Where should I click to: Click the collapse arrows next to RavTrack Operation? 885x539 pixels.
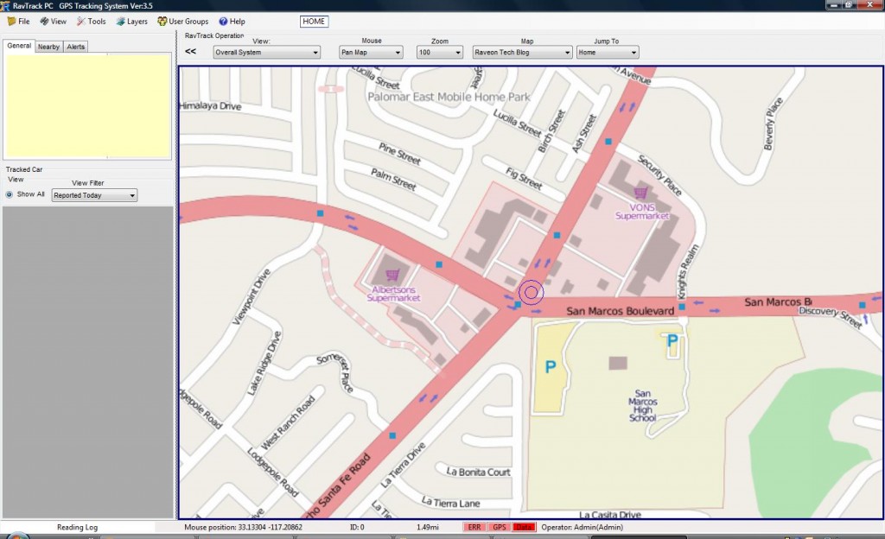click(x=189, y=51)
